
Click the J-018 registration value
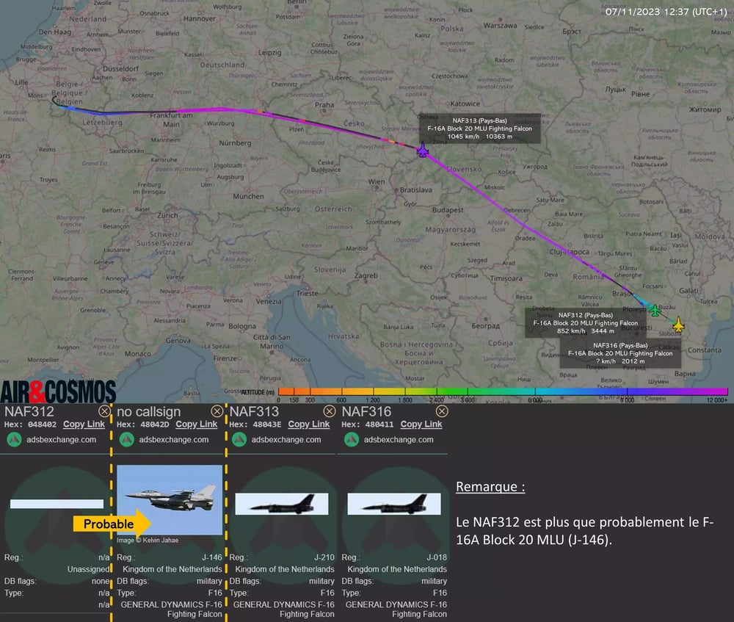click(437, 557)
